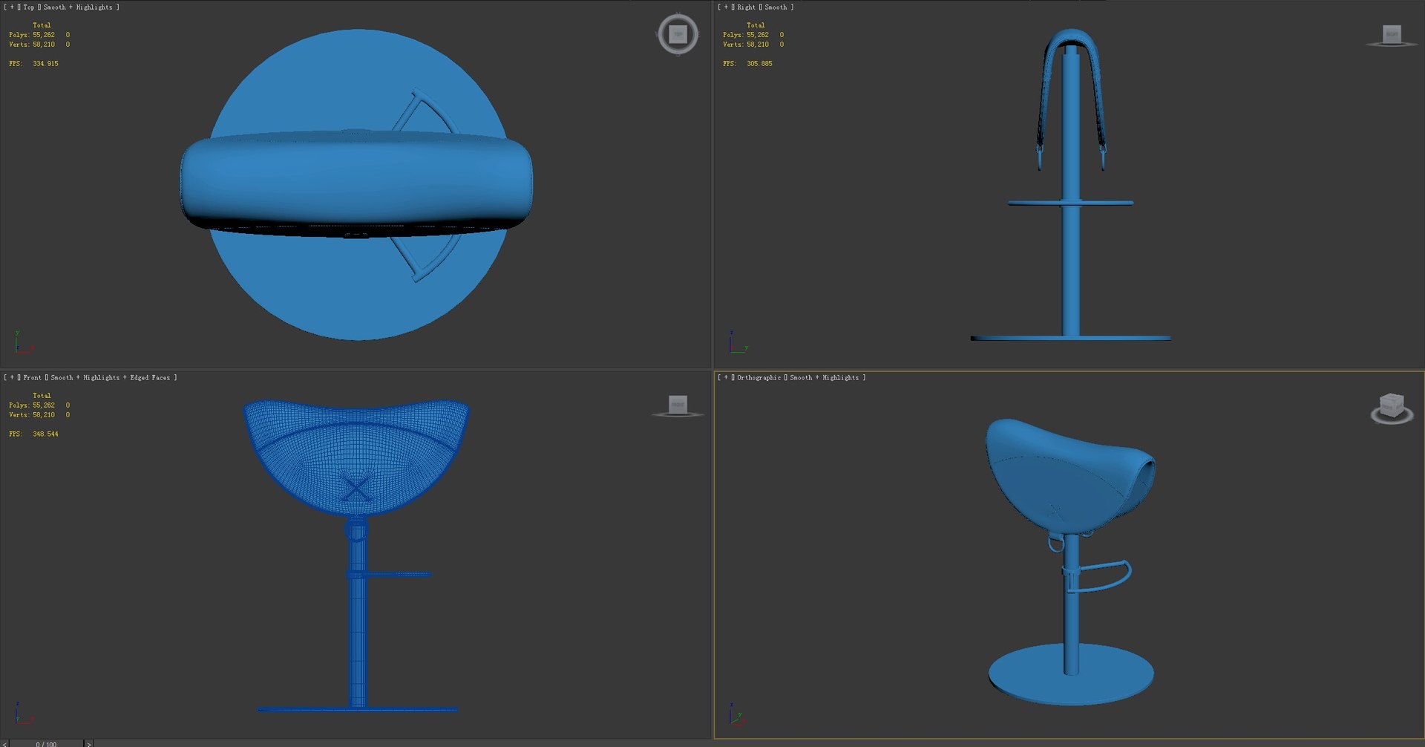Click the '0 / 100' time slider handle
The image size is (1425, 747).
pos(46,743)
